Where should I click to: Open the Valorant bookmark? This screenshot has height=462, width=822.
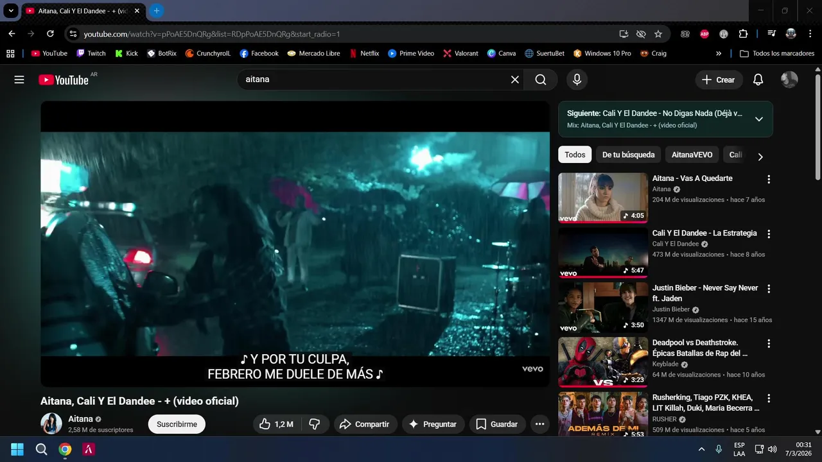point(460,53)
